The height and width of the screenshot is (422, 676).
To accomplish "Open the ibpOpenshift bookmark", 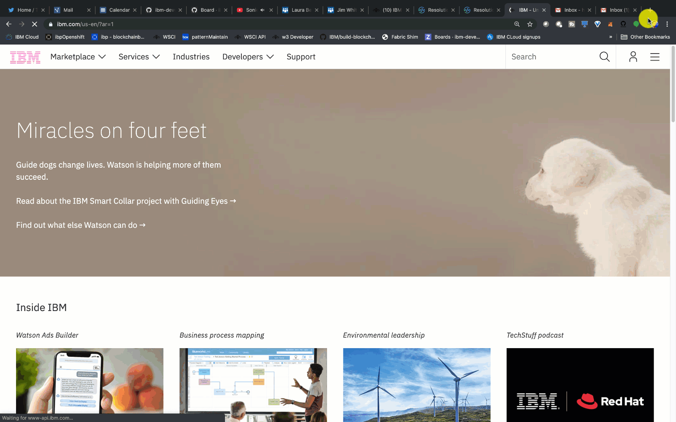I will (65, 37).
